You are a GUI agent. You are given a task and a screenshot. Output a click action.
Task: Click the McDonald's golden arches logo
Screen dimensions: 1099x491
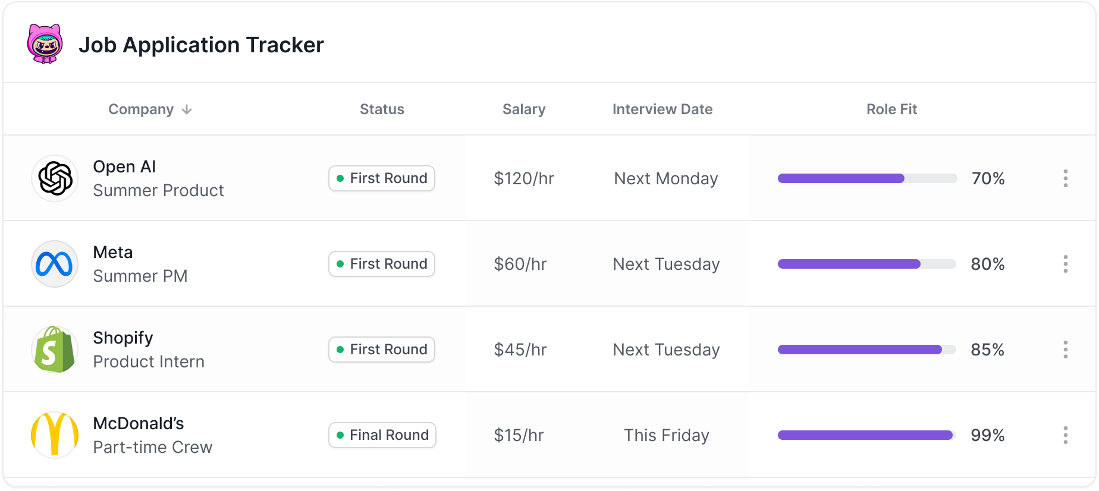[x=55, y=435]
